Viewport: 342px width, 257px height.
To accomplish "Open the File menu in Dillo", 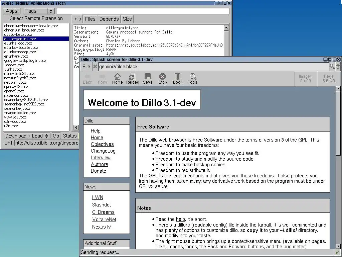I will pyautogui.click(x=86, y=67).
